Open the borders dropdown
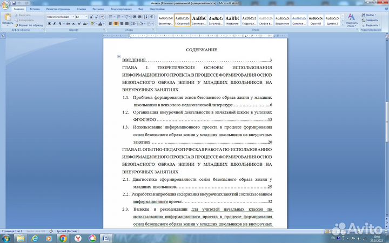The height and width of the screenshot is (243, 389). [152, 24]
